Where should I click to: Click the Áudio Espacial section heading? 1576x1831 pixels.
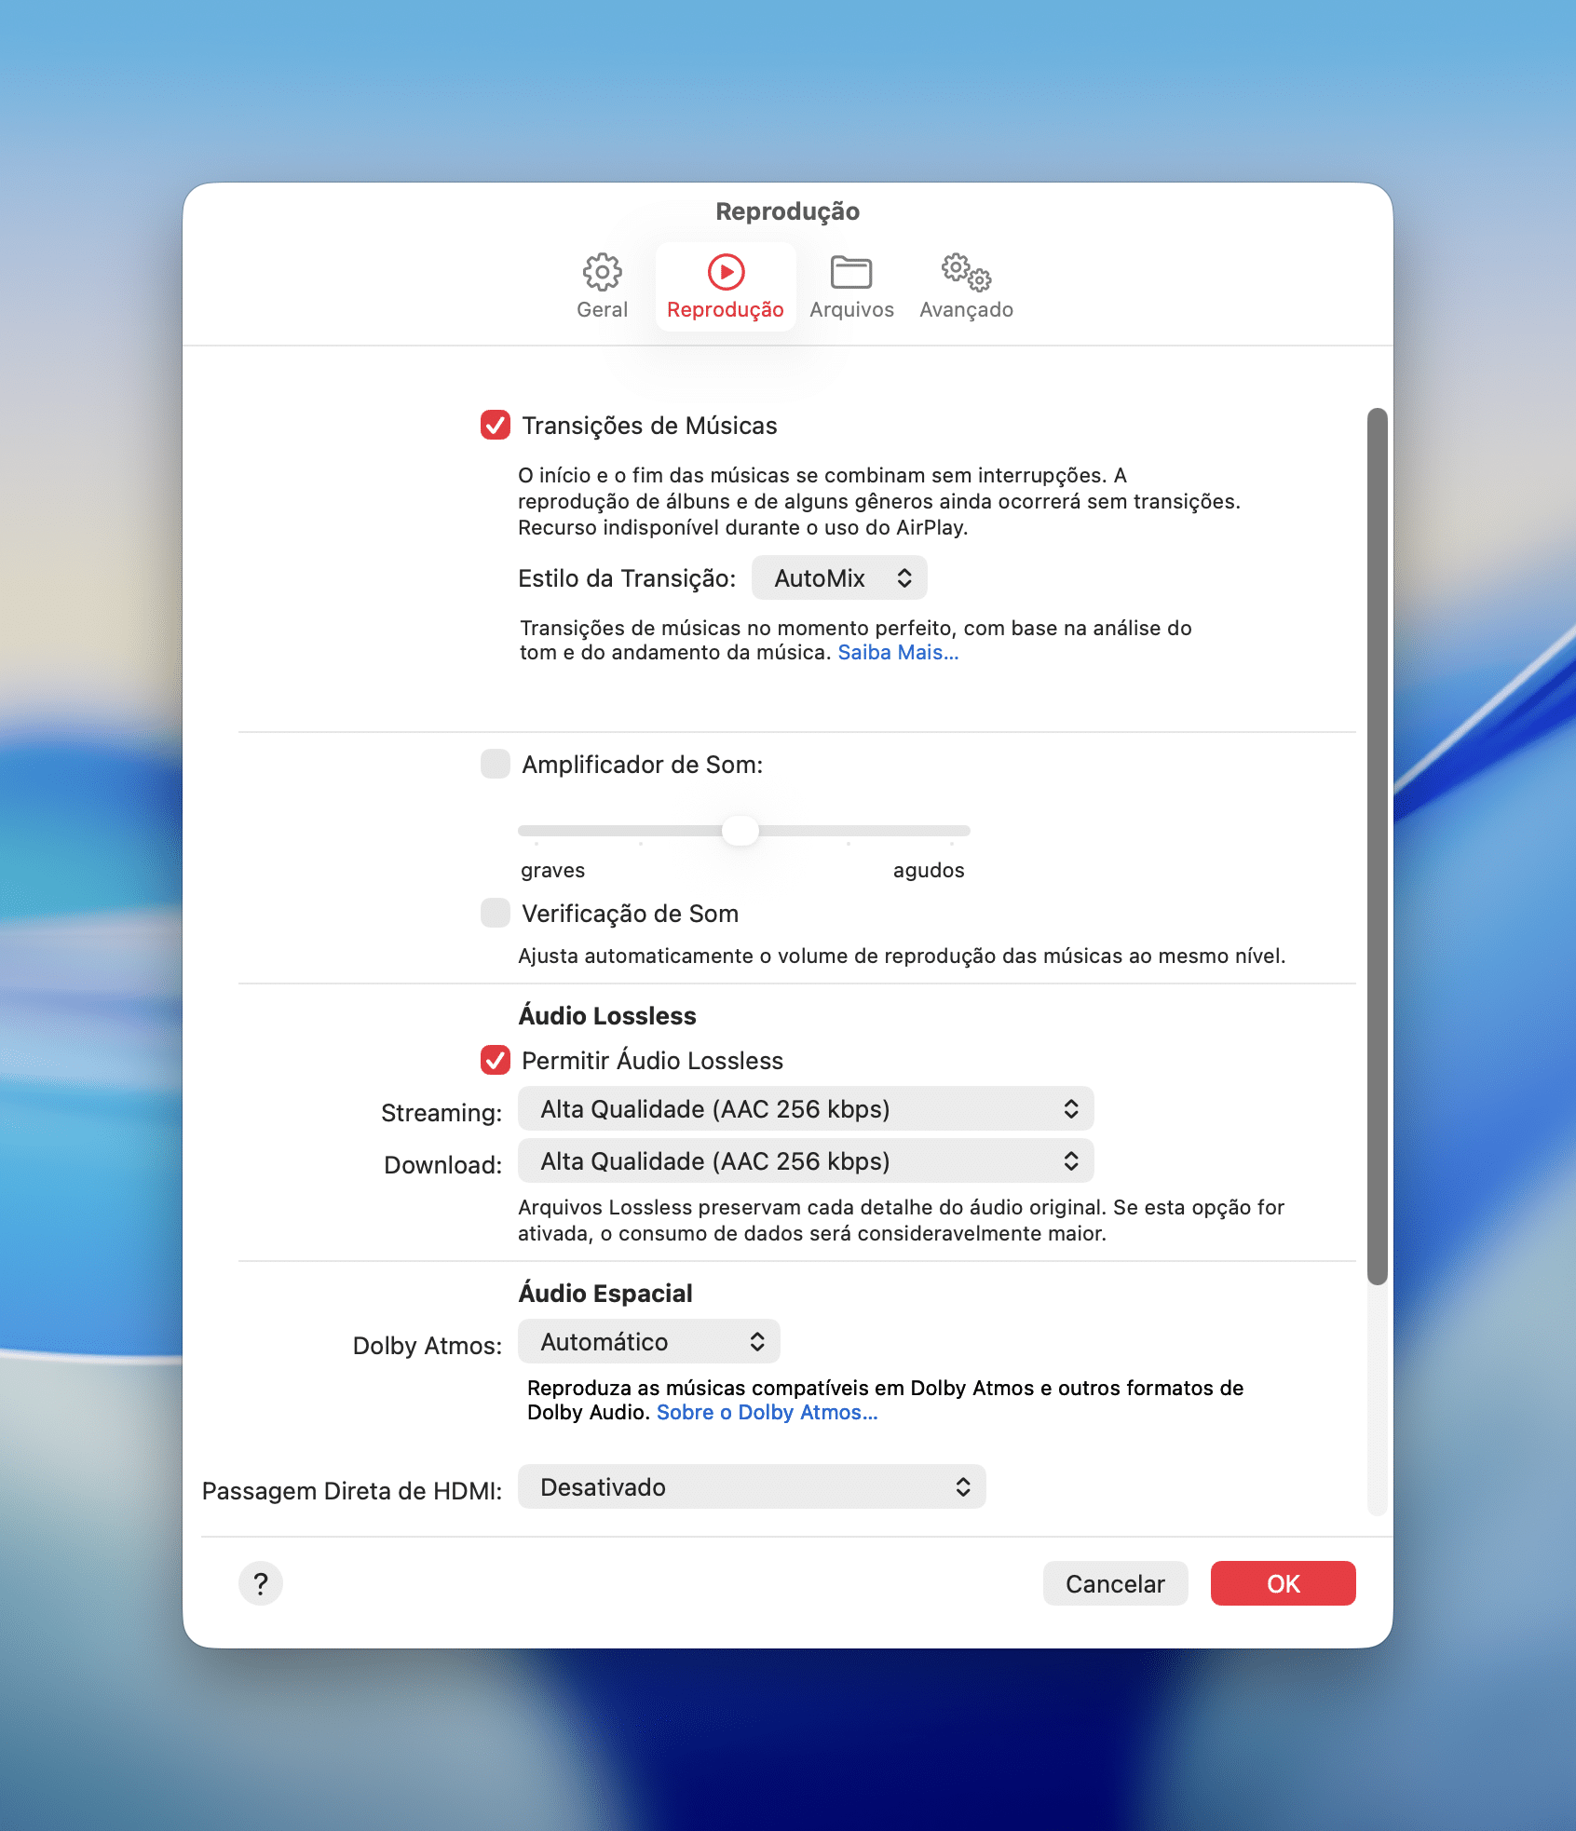point(605,1293)
